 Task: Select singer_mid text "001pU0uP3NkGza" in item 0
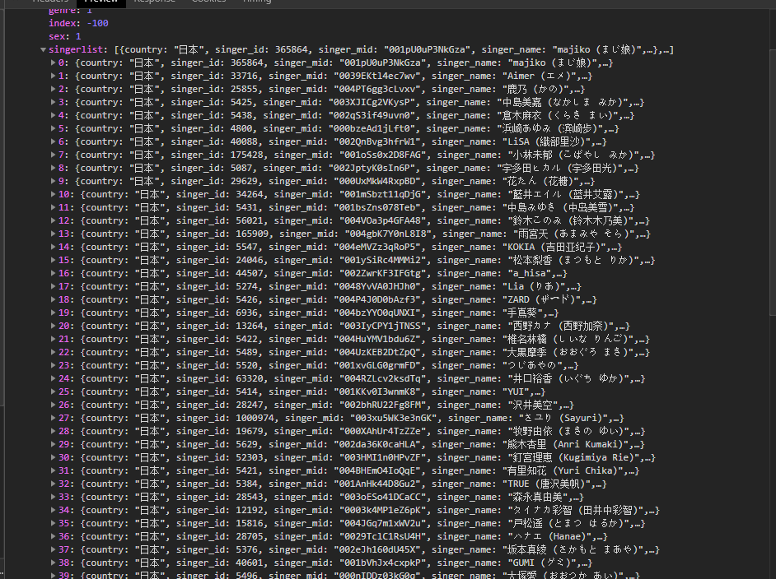pos(380,63)
